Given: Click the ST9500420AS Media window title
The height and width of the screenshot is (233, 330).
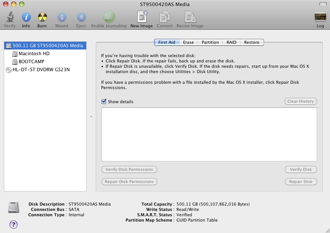Looking at the screenshot, I should (x=165, y=4).
